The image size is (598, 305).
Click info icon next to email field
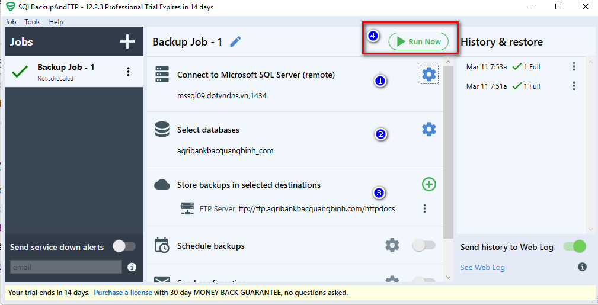coord(132,267)
